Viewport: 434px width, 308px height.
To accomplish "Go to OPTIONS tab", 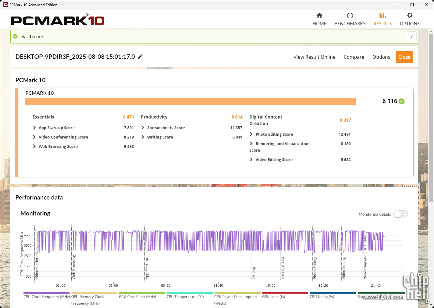I will [410, 19].
